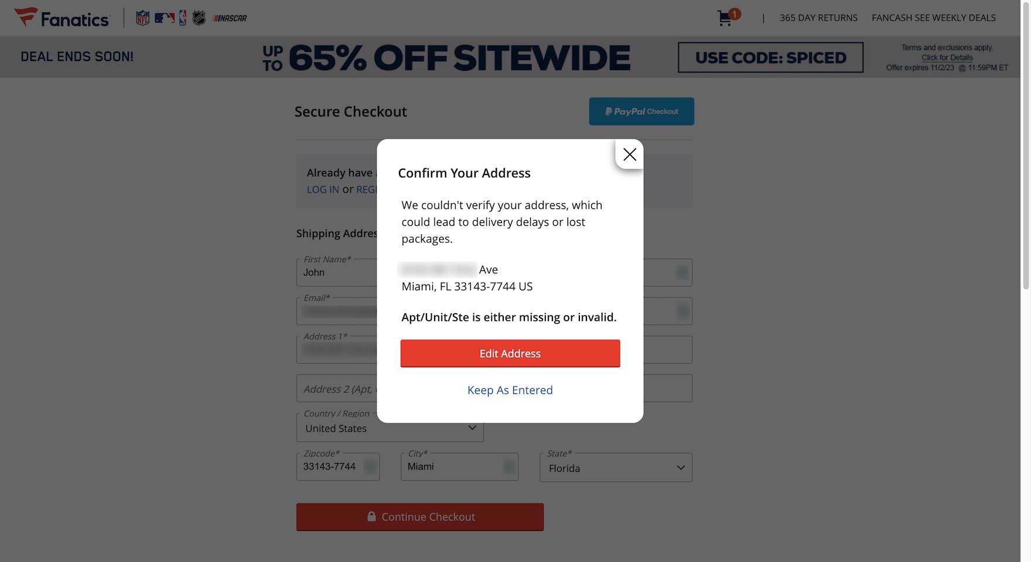Click the PayPal Checkout button
The height and width of the screenshot is (562, 1031).
[x=641, y=111]
